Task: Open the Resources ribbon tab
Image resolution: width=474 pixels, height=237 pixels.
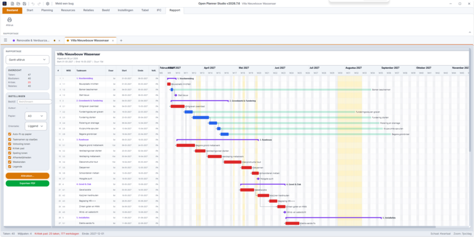Action: coord(68,10)
